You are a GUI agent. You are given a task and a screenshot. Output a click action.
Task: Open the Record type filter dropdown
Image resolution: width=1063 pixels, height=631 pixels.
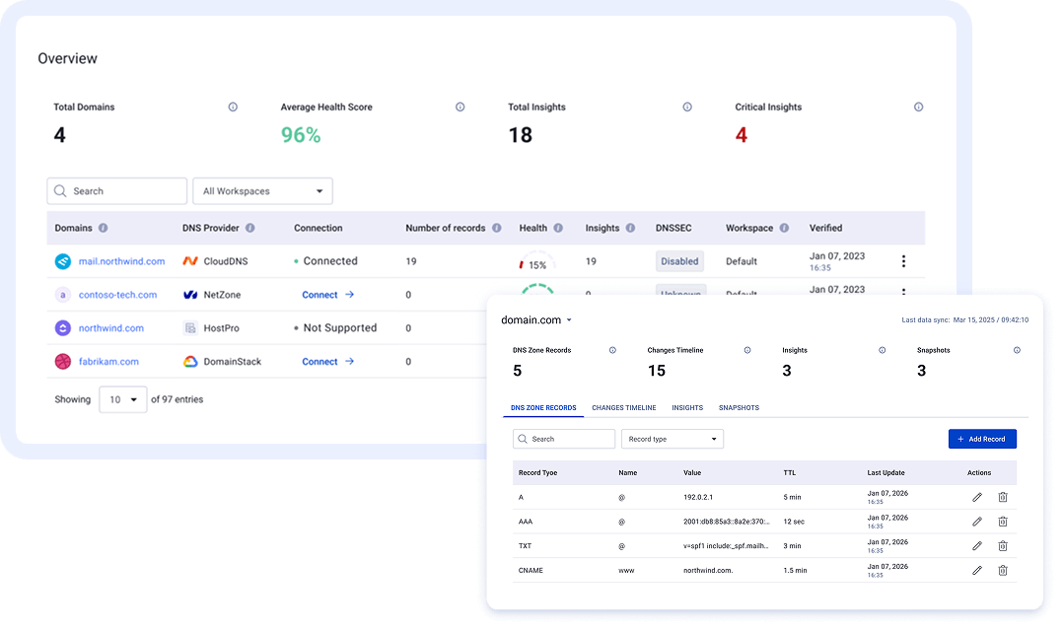point(673,439)
